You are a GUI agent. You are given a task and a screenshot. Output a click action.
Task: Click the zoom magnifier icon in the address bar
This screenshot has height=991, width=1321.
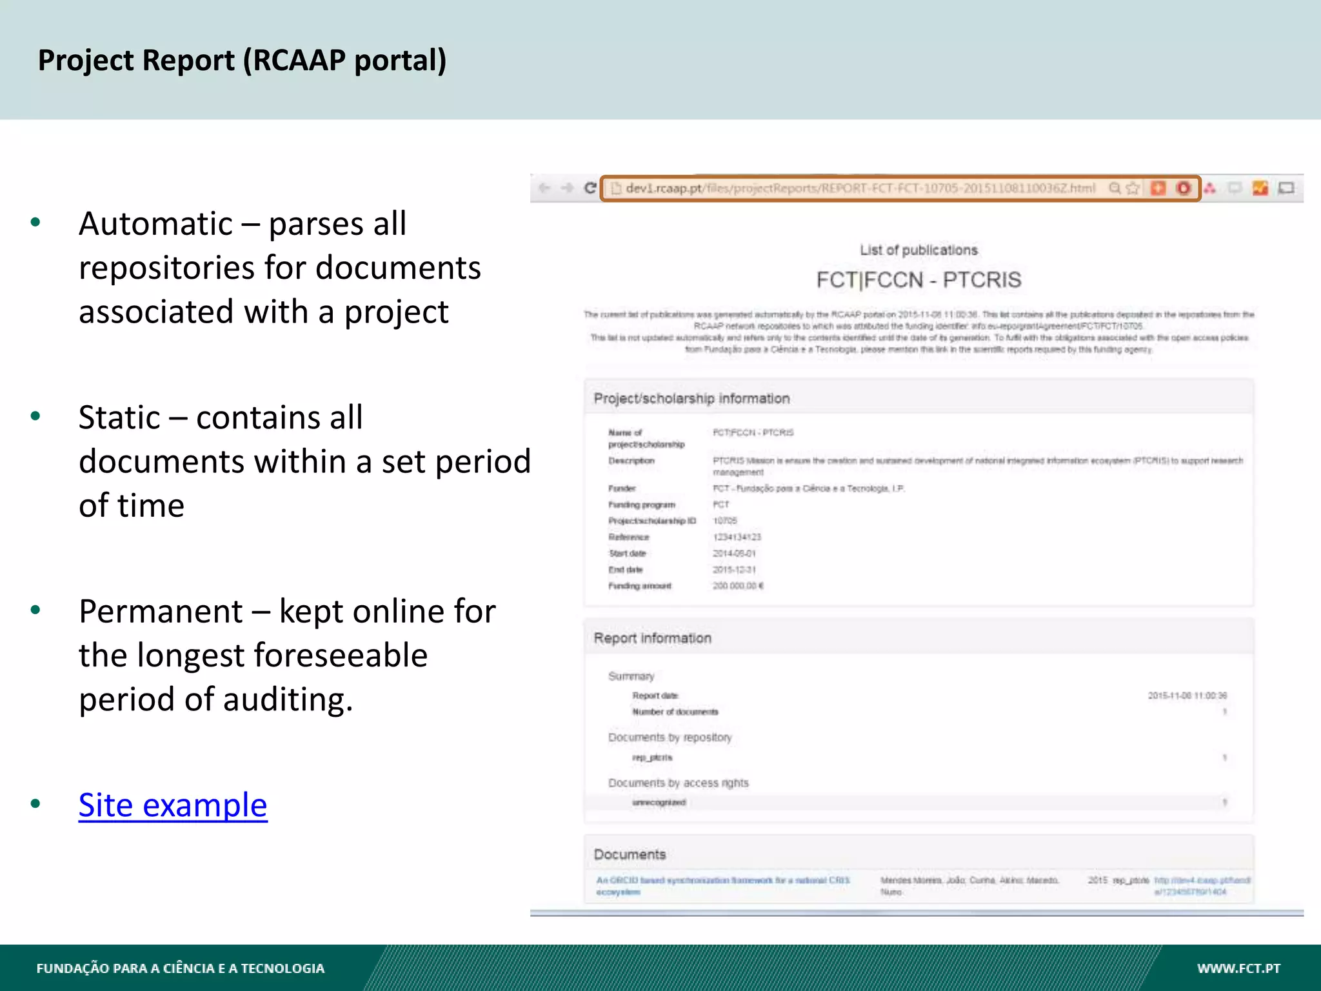click(x=1115, y=188)
